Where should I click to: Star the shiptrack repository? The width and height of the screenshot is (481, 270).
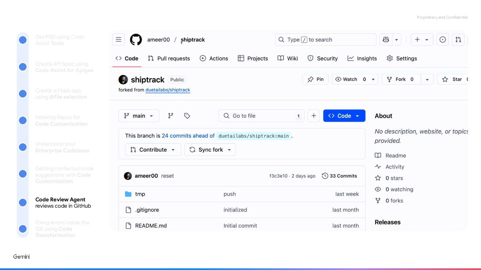(x=453, y=79)
